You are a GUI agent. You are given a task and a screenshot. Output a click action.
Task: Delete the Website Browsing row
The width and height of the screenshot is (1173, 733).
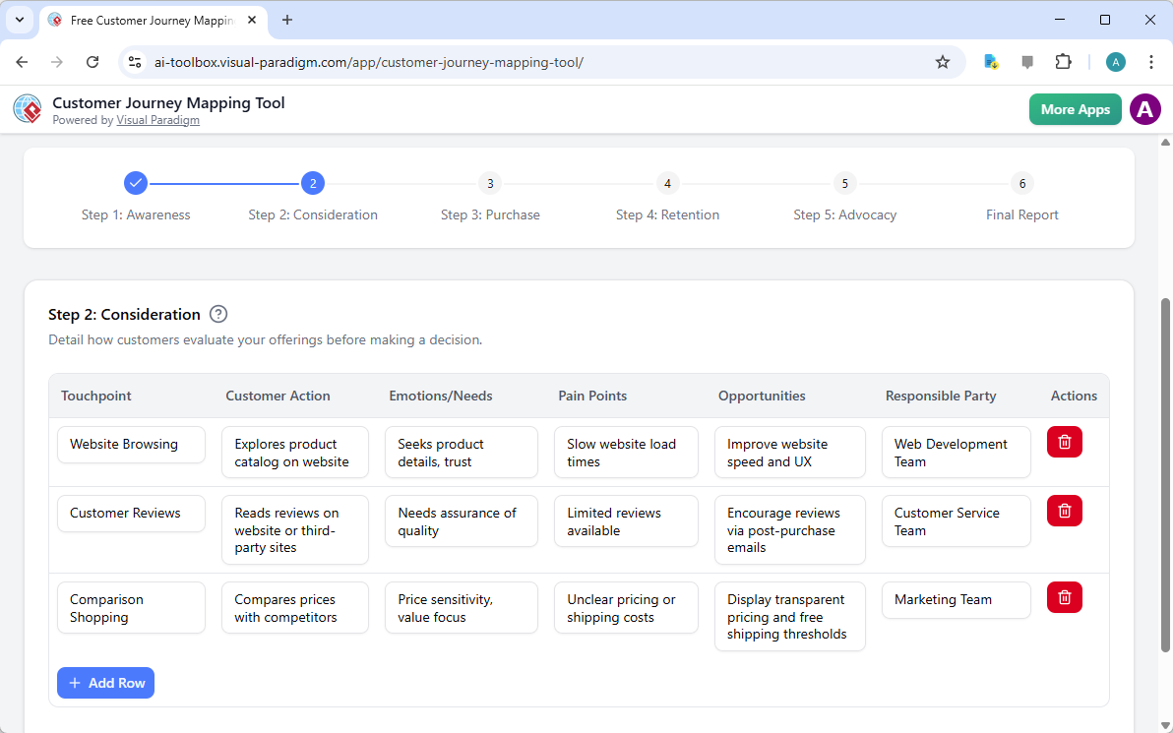coord(1064,442)
